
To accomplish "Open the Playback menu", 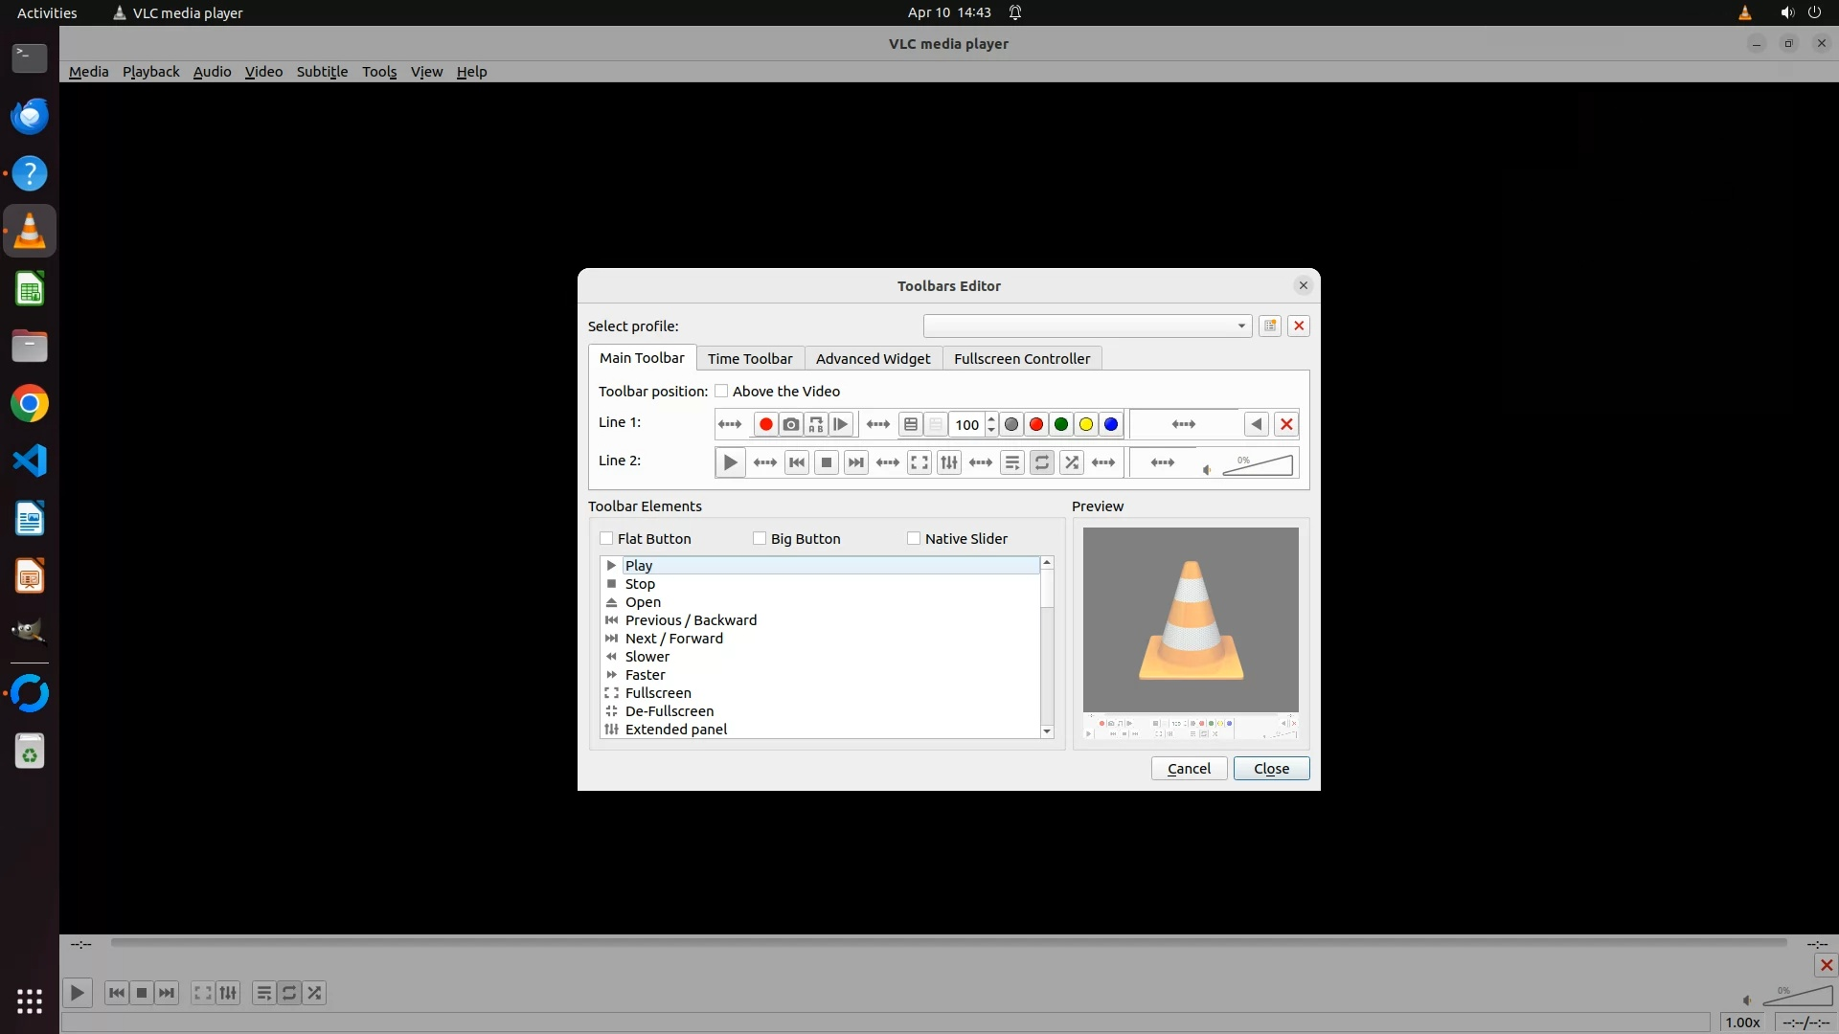I will [150, 72].
